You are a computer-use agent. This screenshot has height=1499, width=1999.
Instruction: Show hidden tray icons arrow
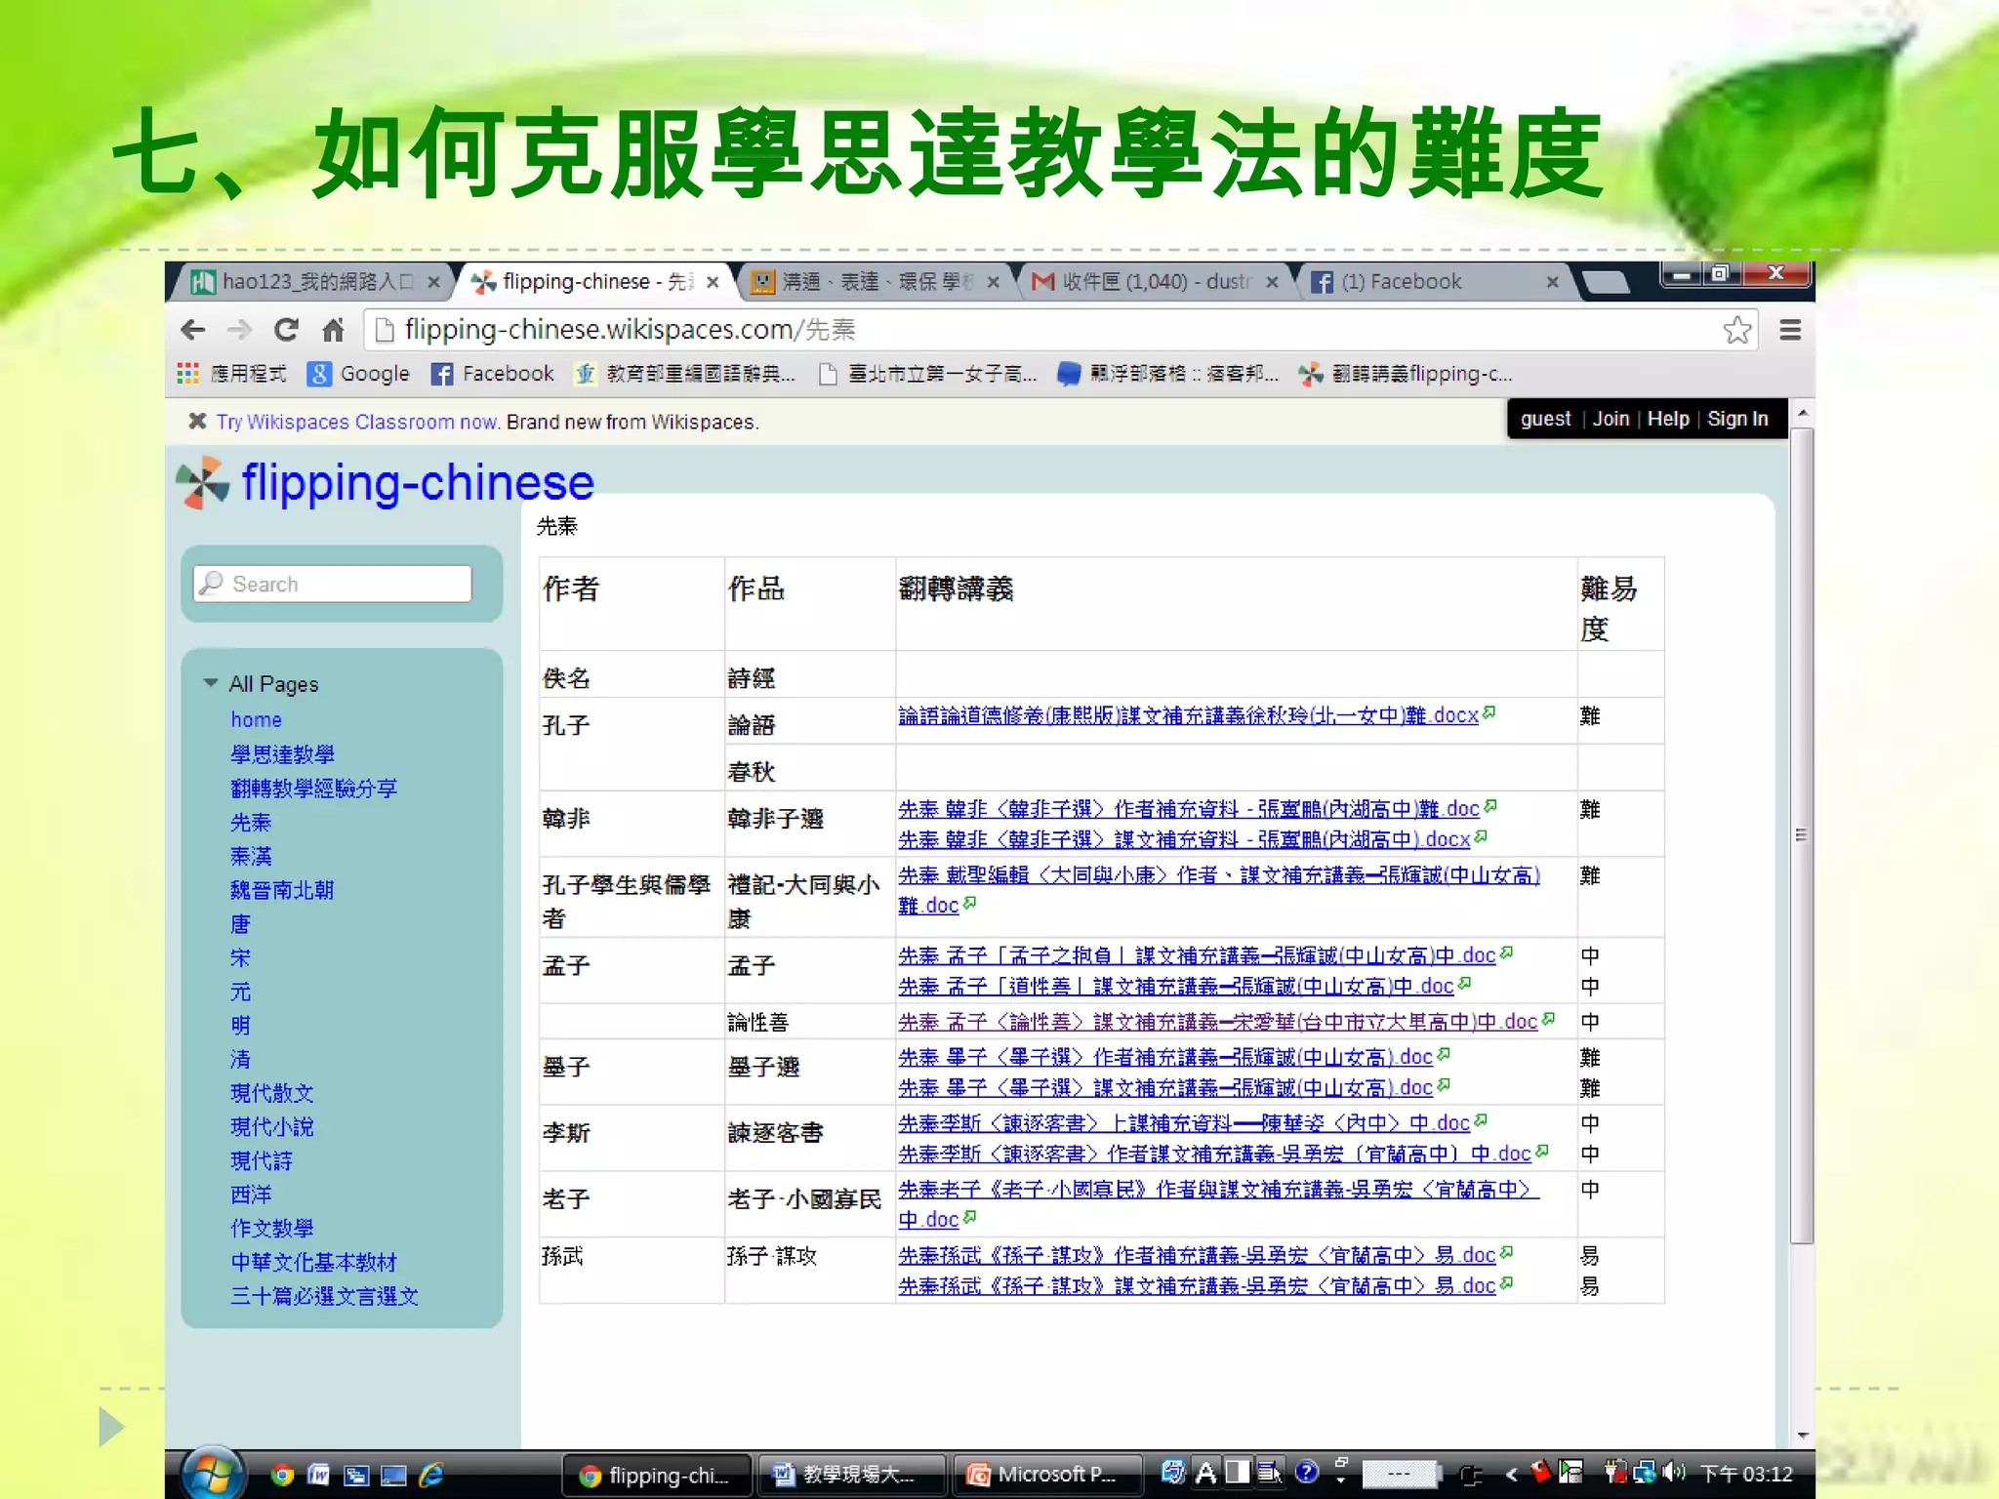pos(1511,1474)
